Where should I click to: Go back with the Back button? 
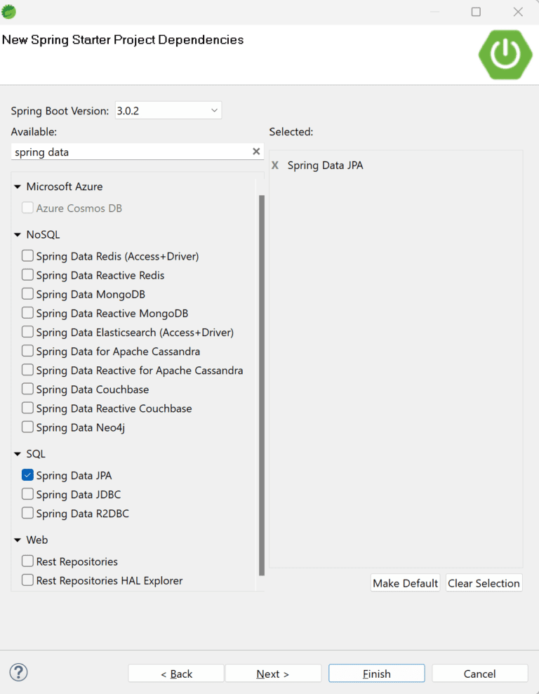pos(175,673)
